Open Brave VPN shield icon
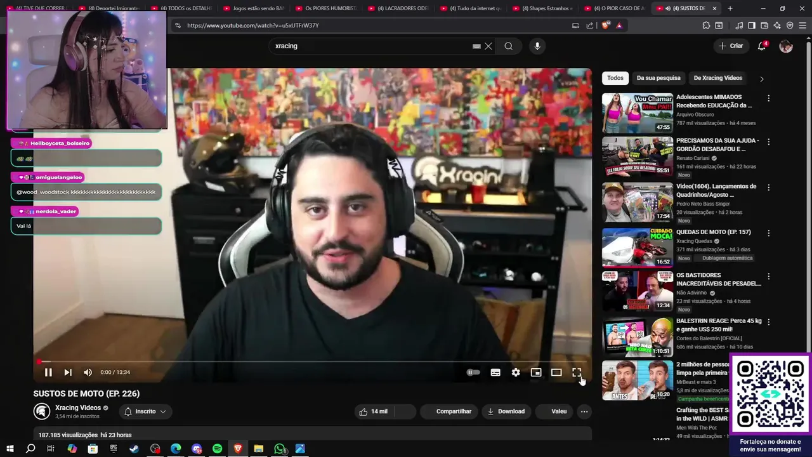Screen dimensions: 812x457 [x=790, y=25]
